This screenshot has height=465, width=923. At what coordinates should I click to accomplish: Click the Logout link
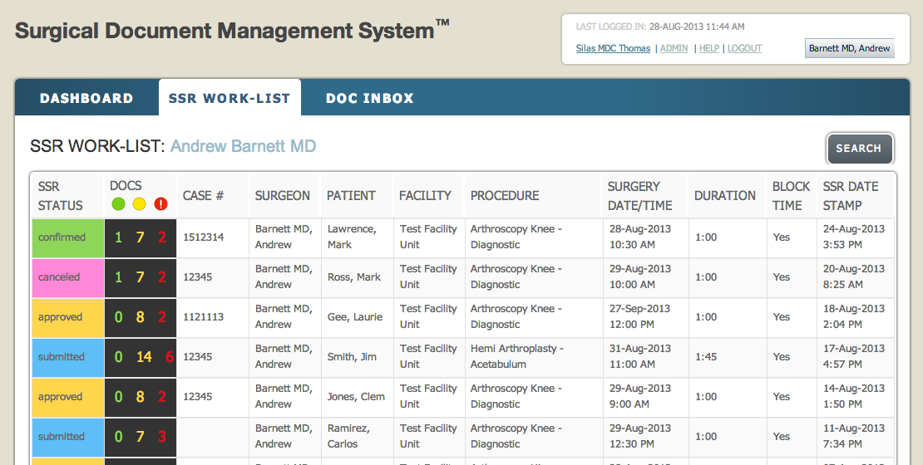coord(744,48)
